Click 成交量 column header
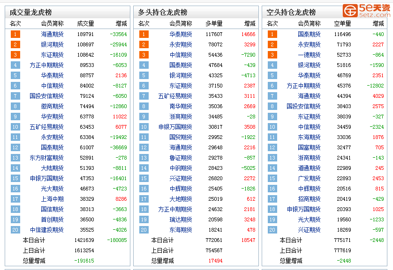The height and width of the screenshot is (270, 393). pos(85,23)
